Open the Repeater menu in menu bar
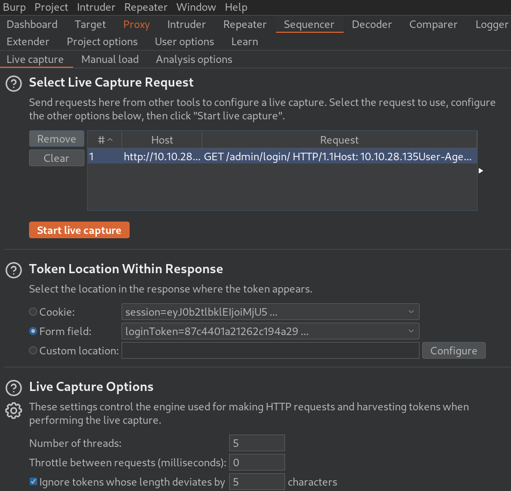The width and height of the screenshot is (511, 491). click(x=146, y=7)
